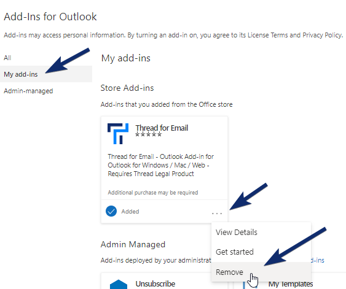This screenshot has width=346, height=289.
Task: Click the Store Add-ins section heading
Action: click(127, 88)
